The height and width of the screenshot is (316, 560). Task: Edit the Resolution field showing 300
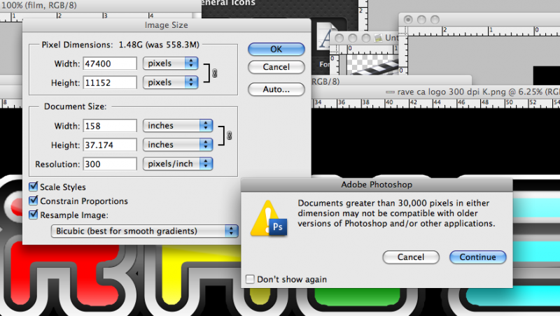(110, 164)
